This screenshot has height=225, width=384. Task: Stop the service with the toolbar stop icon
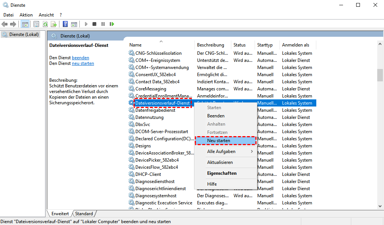[94, 24]
